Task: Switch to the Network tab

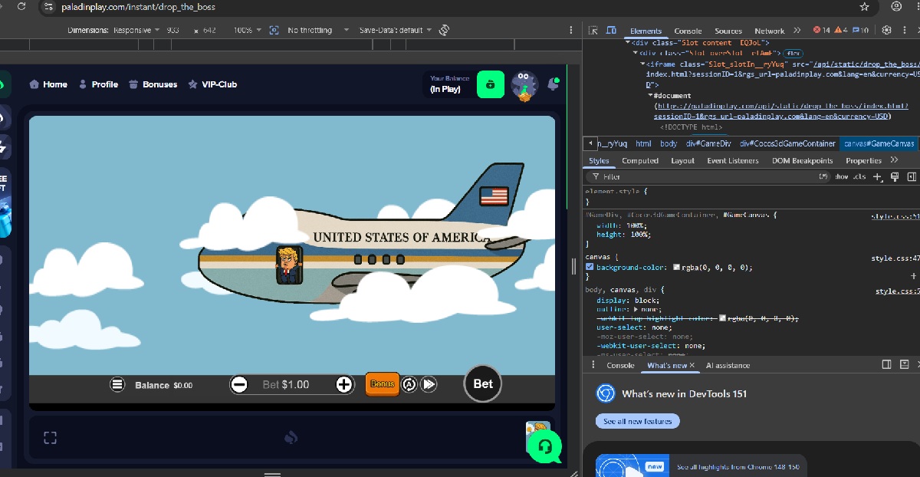Action: [769, 31]
